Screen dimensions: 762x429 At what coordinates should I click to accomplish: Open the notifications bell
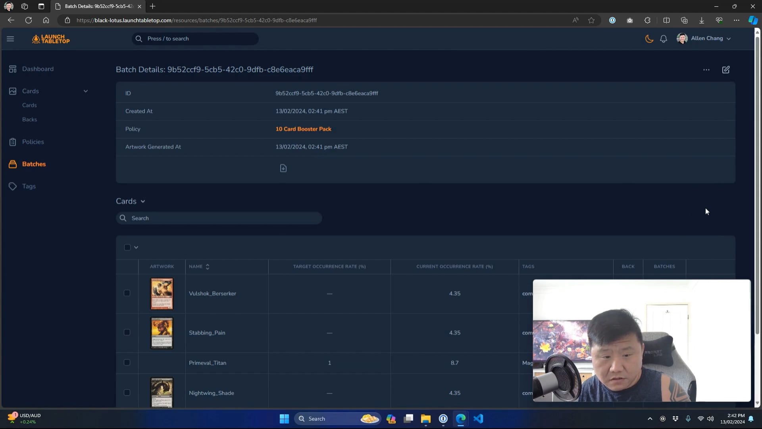pyautogui.click(x=663, y=39)
